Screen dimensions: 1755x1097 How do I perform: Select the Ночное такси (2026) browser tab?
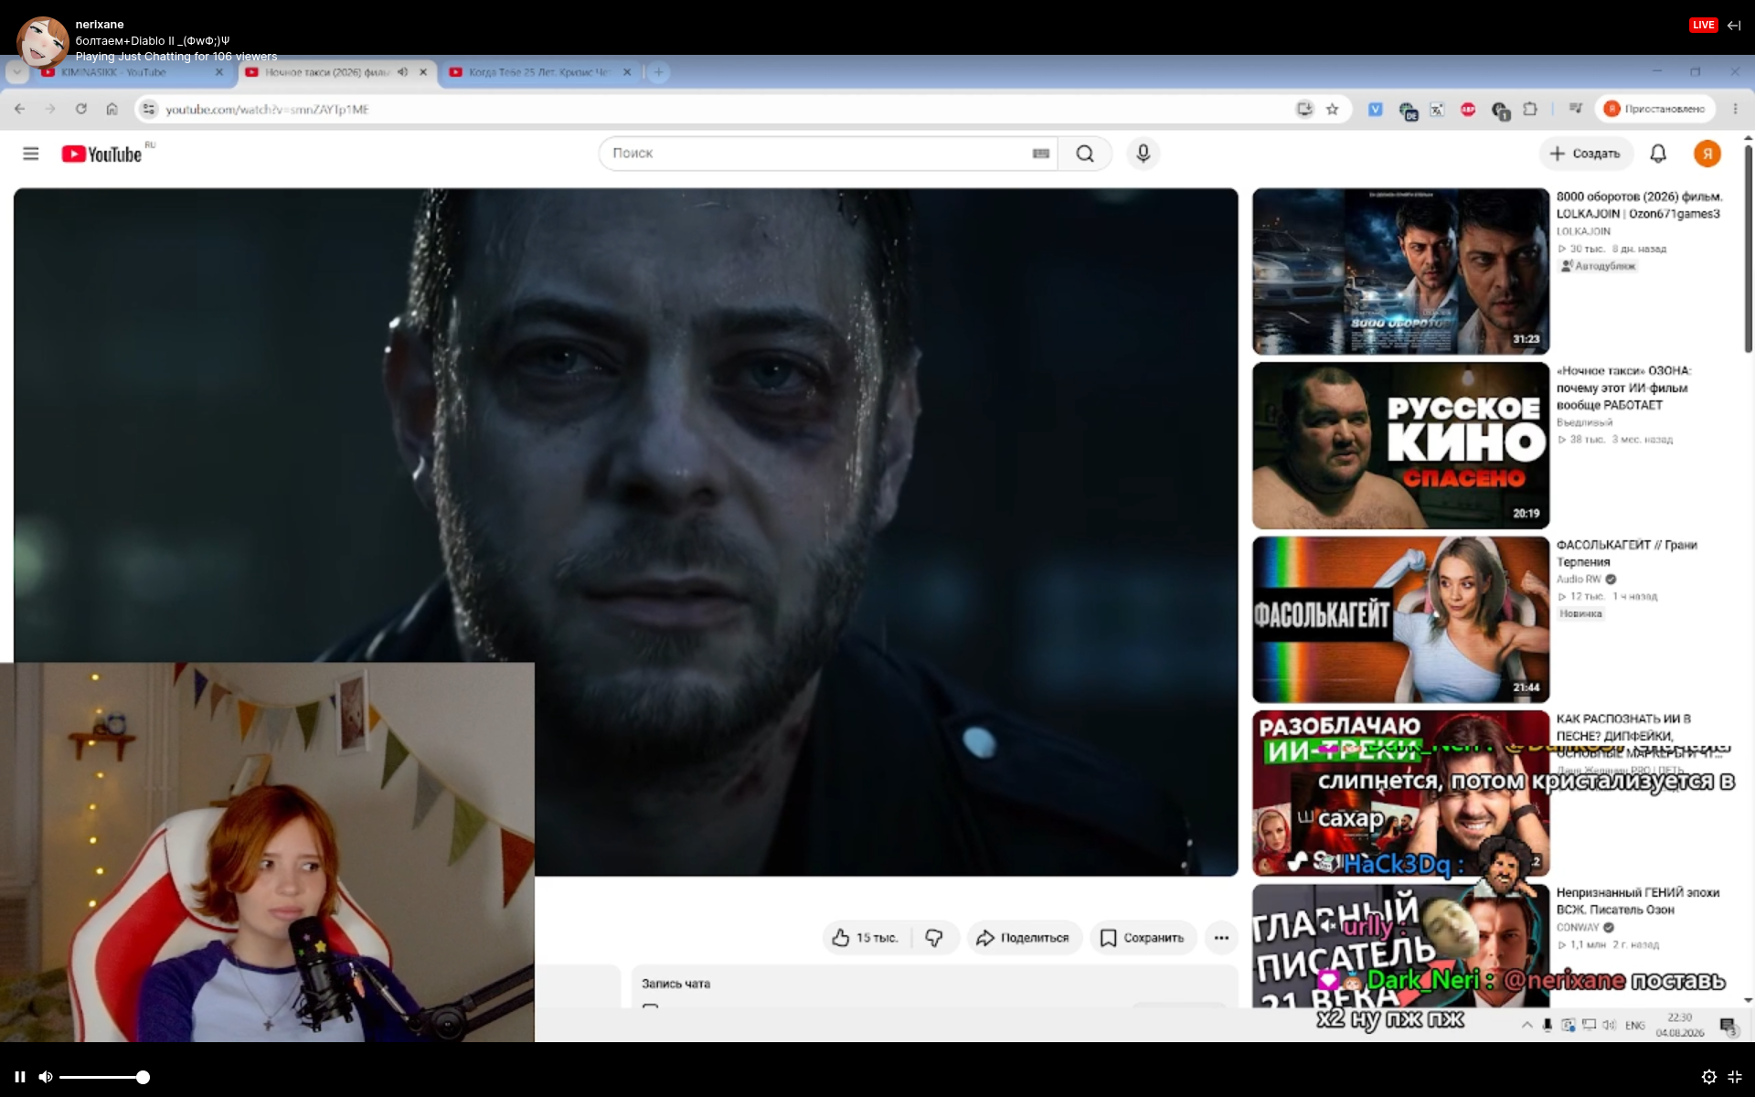click(327, 72)
